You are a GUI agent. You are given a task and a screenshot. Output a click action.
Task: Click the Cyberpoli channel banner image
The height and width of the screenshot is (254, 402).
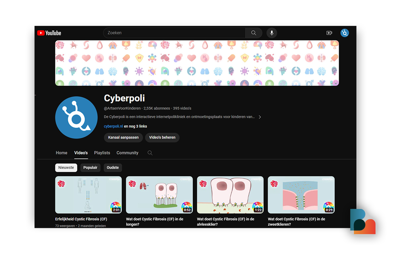click(197, 63)
